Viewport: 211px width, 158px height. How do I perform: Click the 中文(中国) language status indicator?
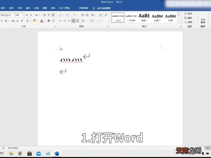(x=13, y=148)
